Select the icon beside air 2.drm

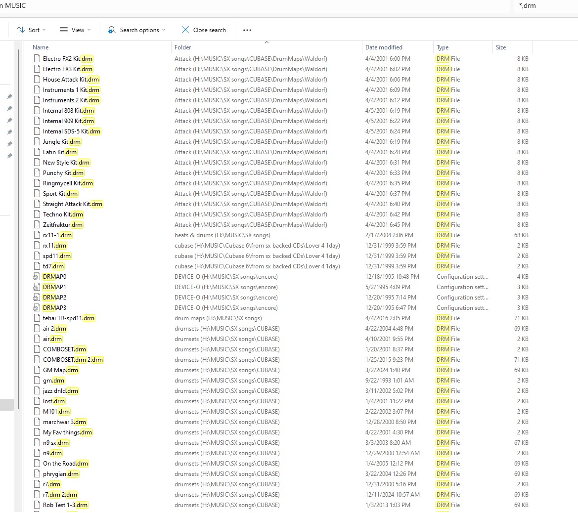pos(37,328)
